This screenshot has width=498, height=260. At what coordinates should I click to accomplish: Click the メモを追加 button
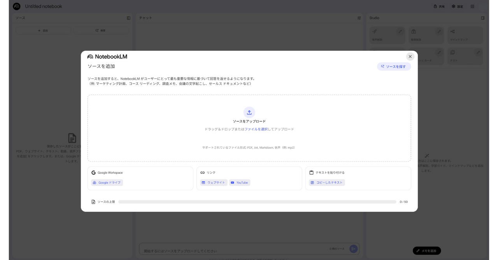[x=427, y=251]
